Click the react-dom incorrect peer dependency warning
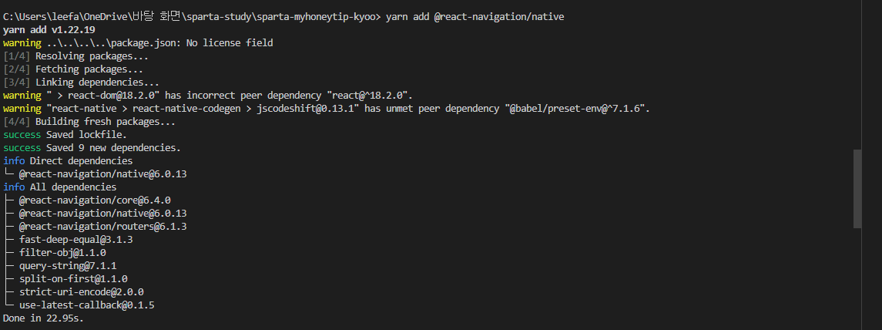 208,95
